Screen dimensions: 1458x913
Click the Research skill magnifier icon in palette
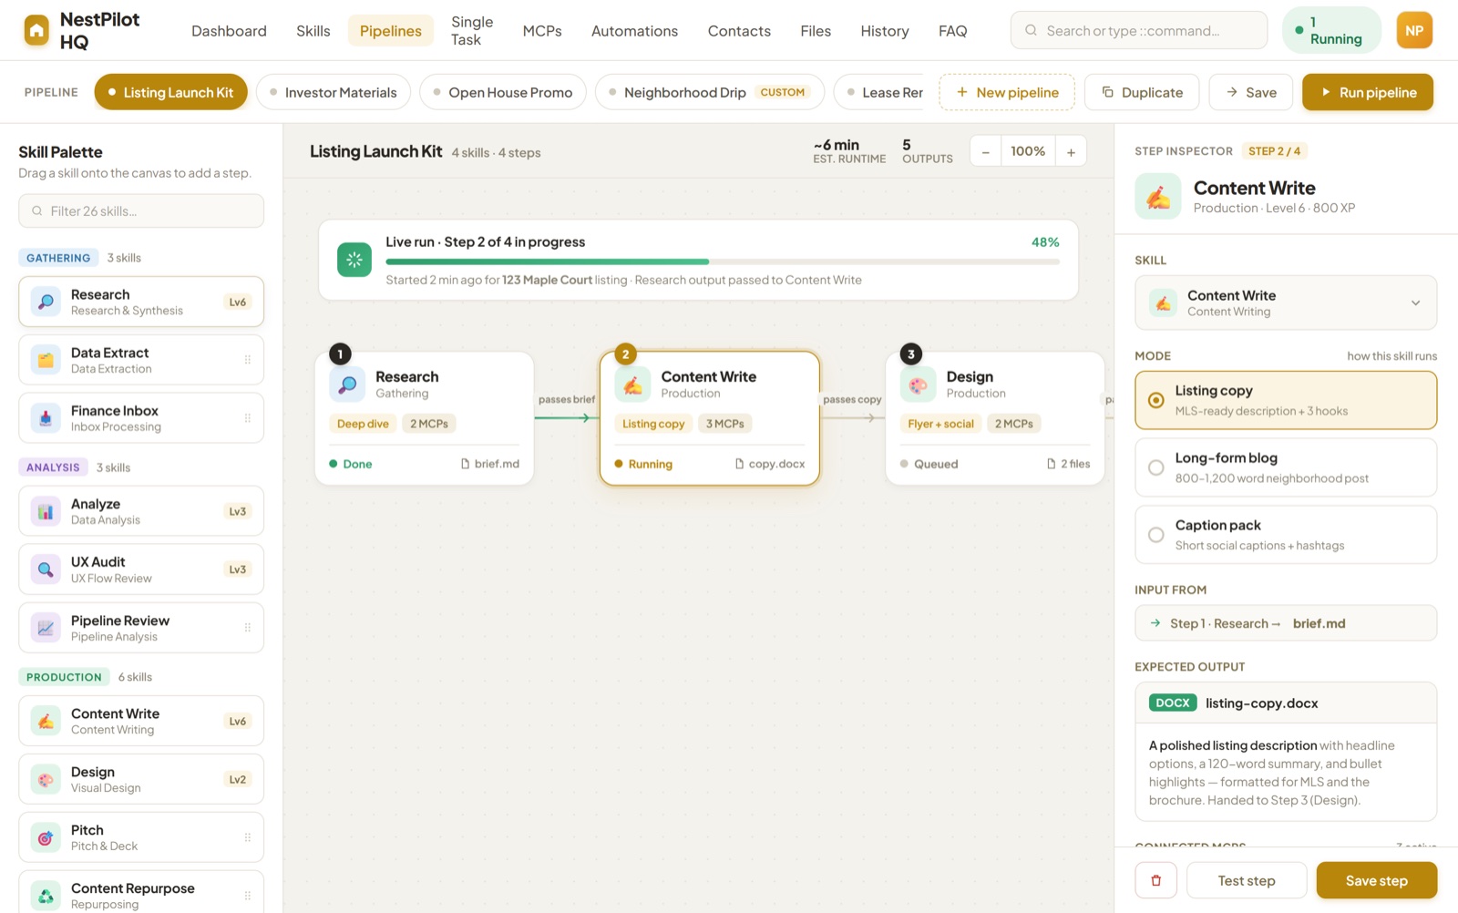pos(46,302)
